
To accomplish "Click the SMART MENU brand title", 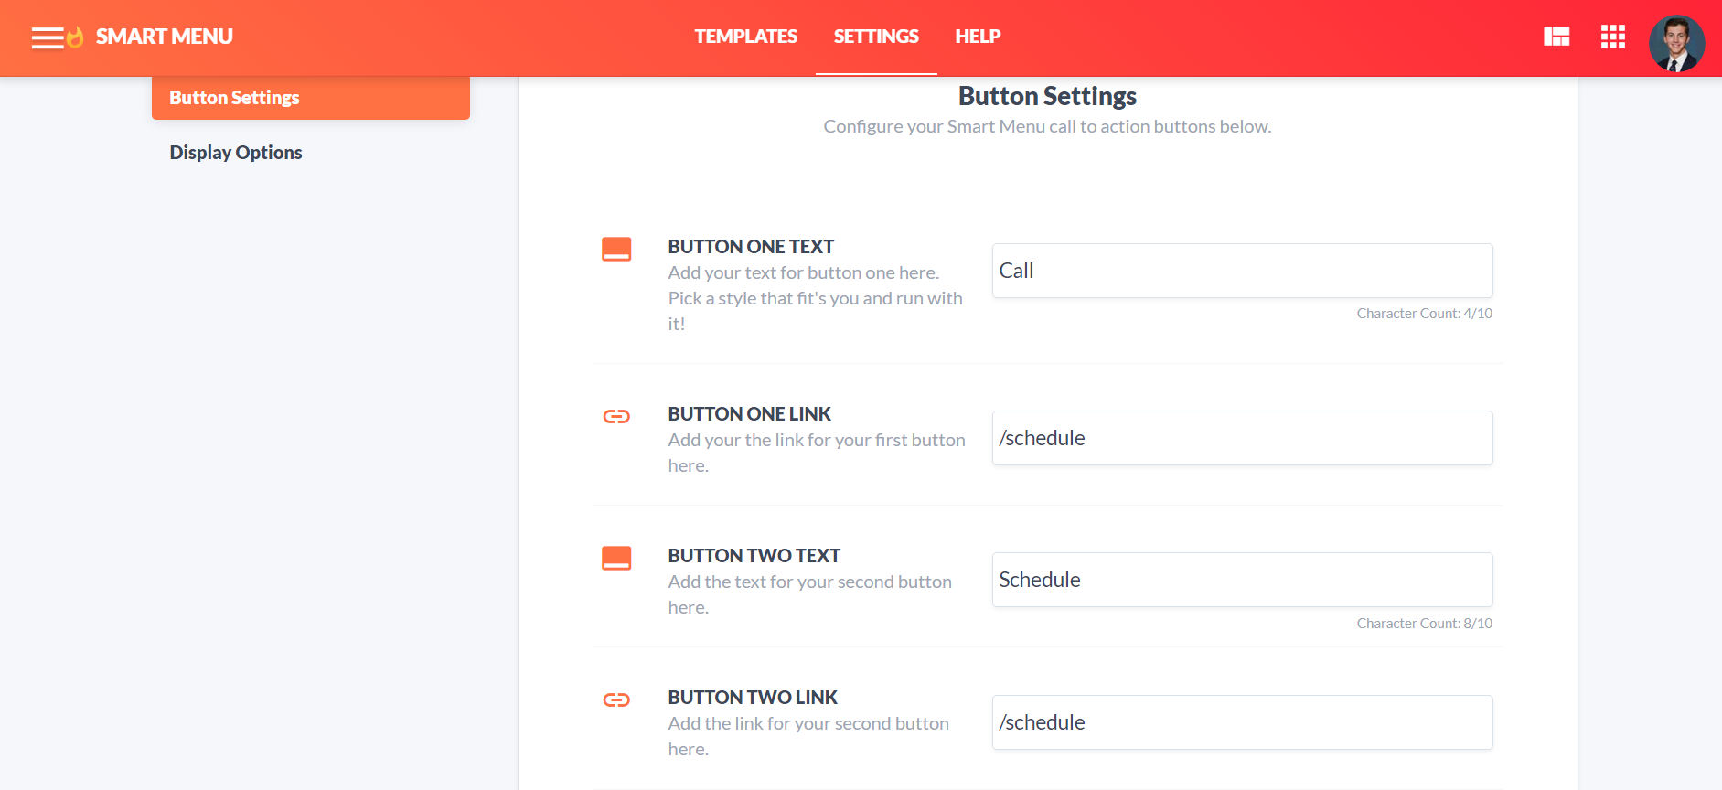I will (x=165, y=37).
